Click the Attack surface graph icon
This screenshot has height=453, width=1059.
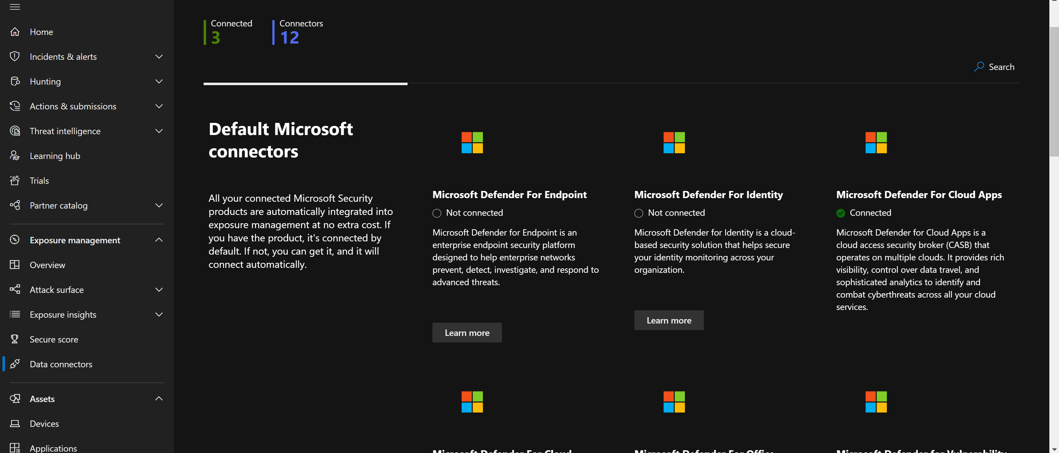coord(15,290)
